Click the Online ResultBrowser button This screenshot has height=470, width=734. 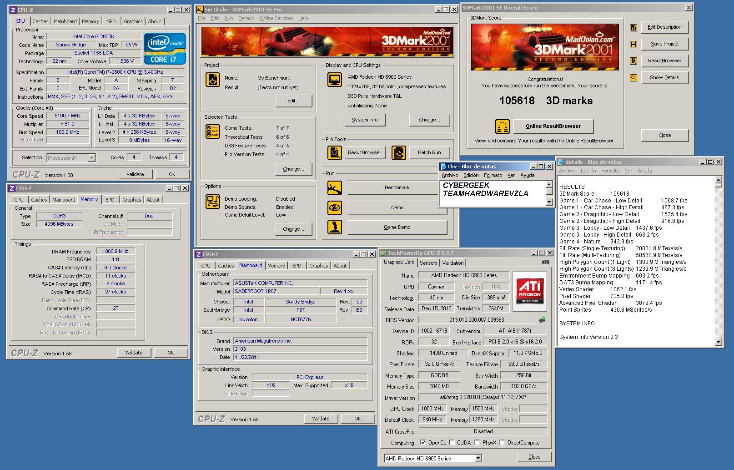pyautogui.click(x=553, y=126)
